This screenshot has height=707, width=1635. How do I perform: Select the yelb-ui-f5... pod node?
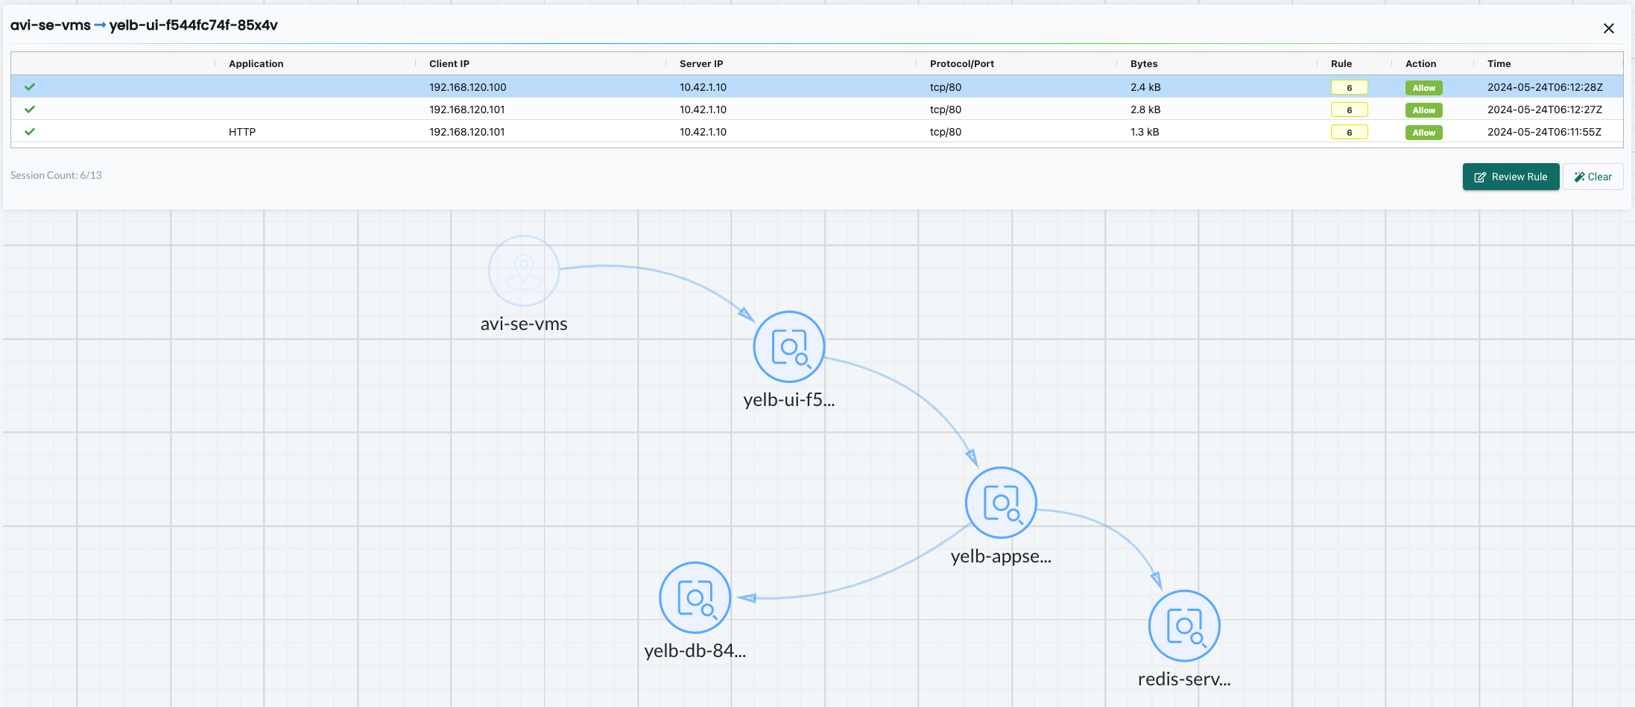789,347
